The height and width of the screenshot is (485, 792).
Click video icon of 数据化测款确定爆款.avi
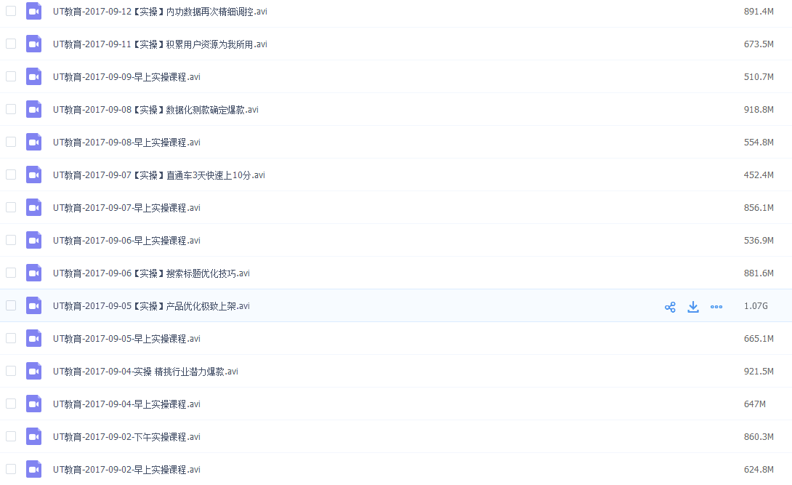(x=34, y=109)
